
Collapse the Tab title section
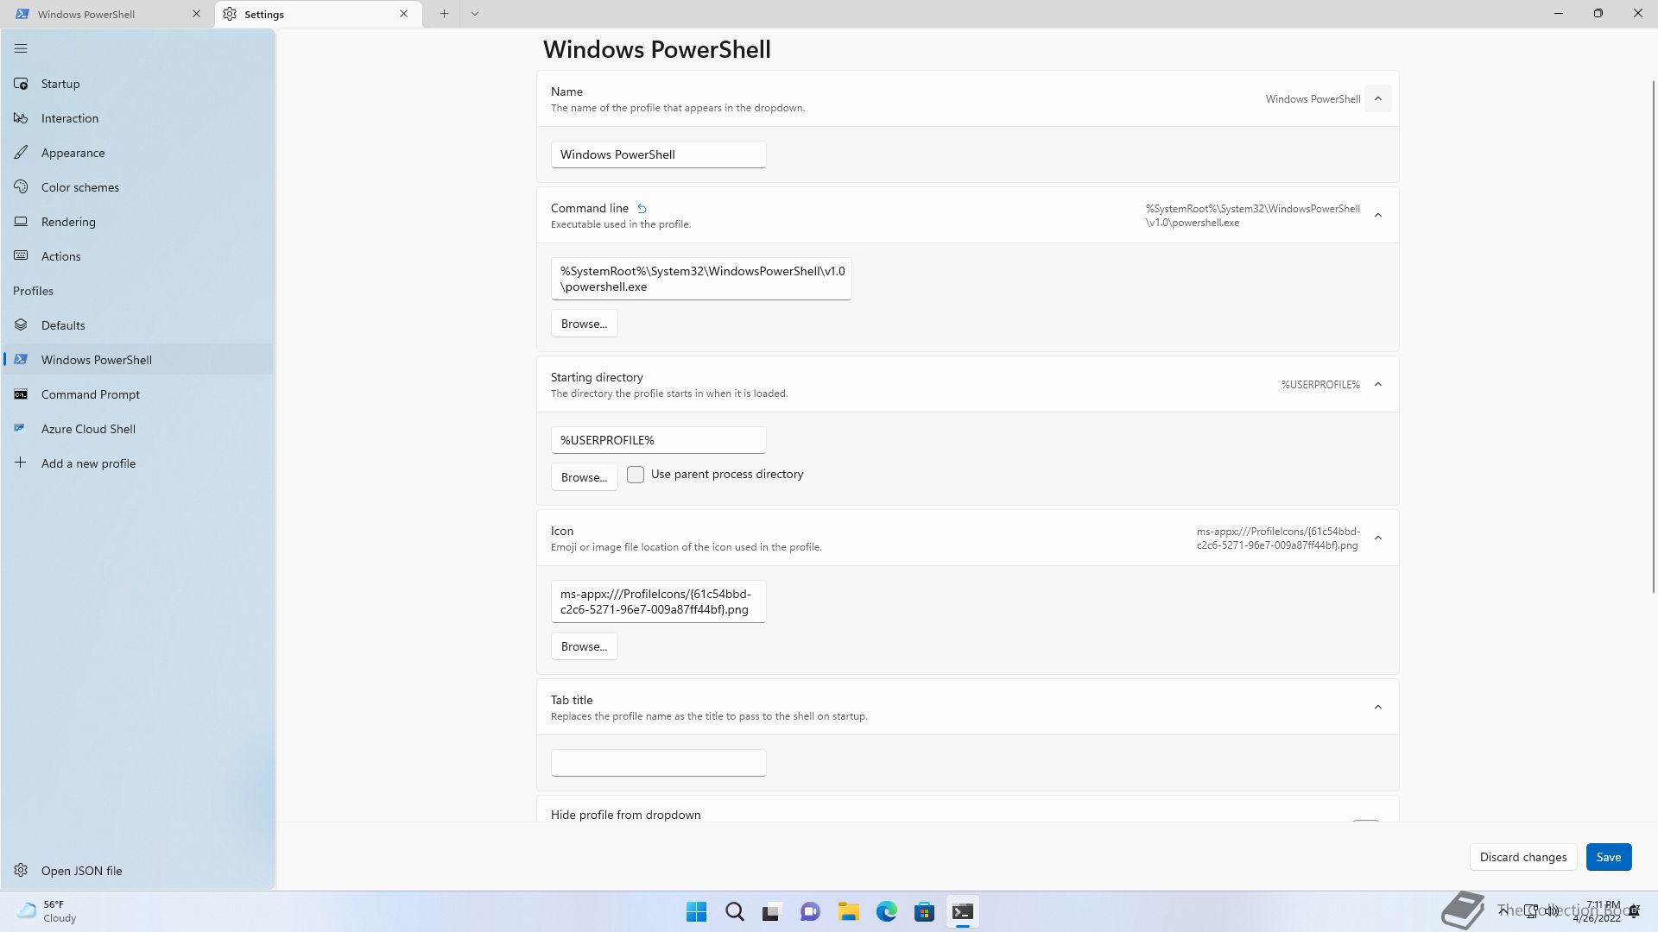[1377, 708]
